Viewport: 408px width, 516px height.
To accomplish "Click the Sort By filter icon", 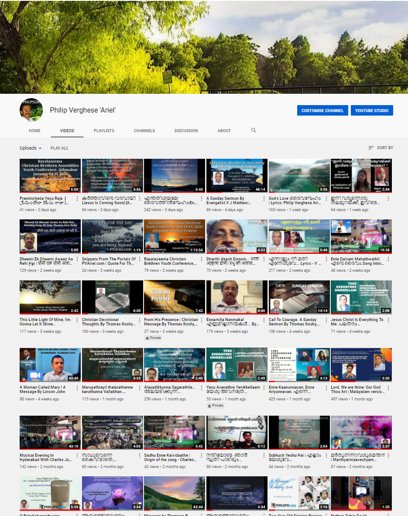I will 370,148.
